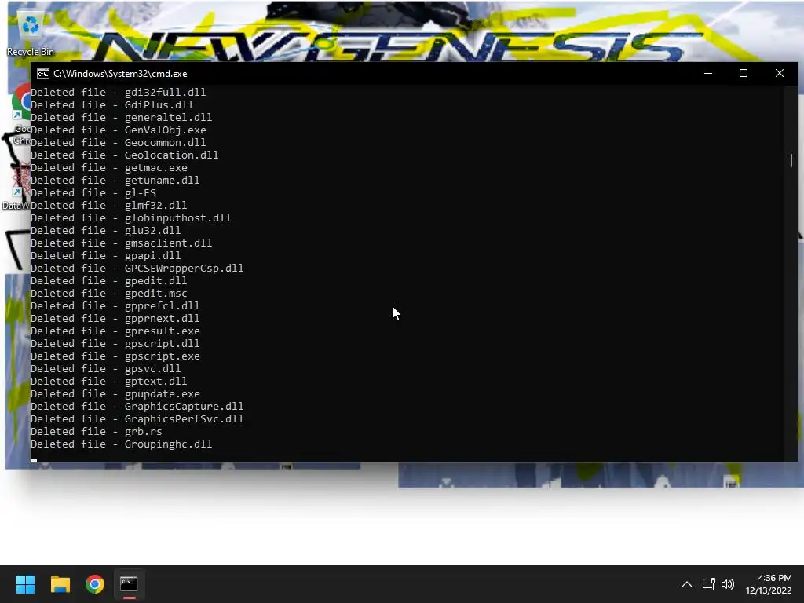Viewport: 804px width, 603px height.
Task: Launch Google Chrome from the taskbar
Action: pyautogui.click(x=95, y=584)
